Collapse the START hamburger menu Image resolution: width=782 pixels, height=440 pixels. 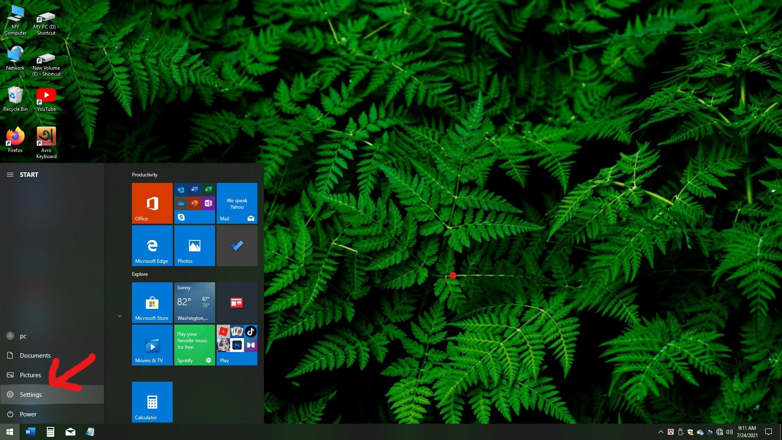10,174
